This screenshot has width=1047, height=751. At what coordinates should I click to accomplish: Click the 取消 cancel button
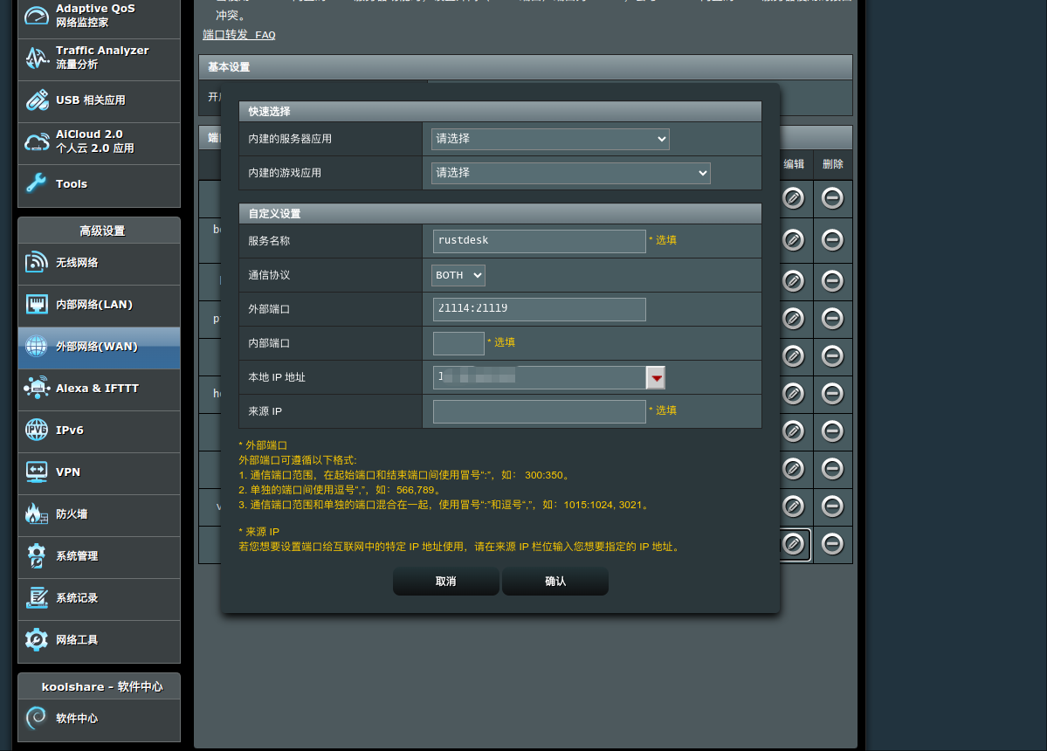click(446, 582)
